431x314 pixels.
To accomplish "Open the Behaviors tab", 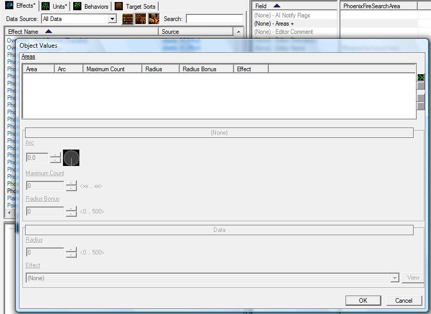I will [91, 6].
